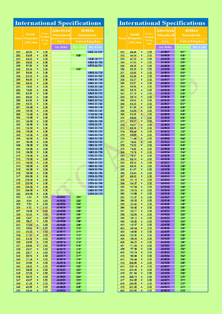Screen dimensions: 222x314
Task: Select the Inside Diameter header in left table
Action: (31, 38)
